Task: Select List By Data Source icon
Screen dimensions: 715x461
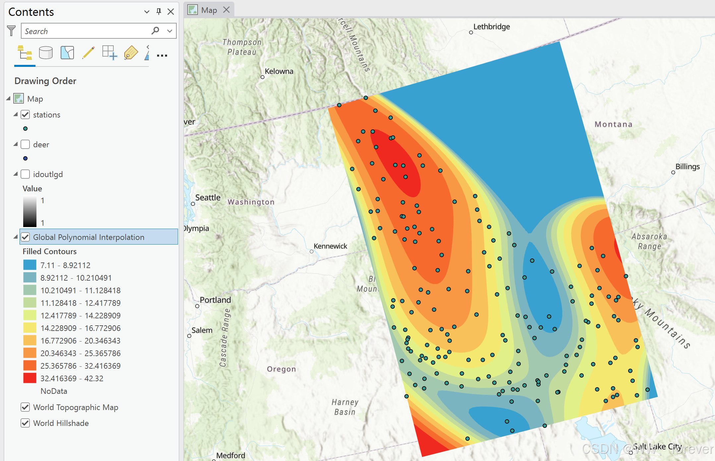Action: tap(46, 53)
